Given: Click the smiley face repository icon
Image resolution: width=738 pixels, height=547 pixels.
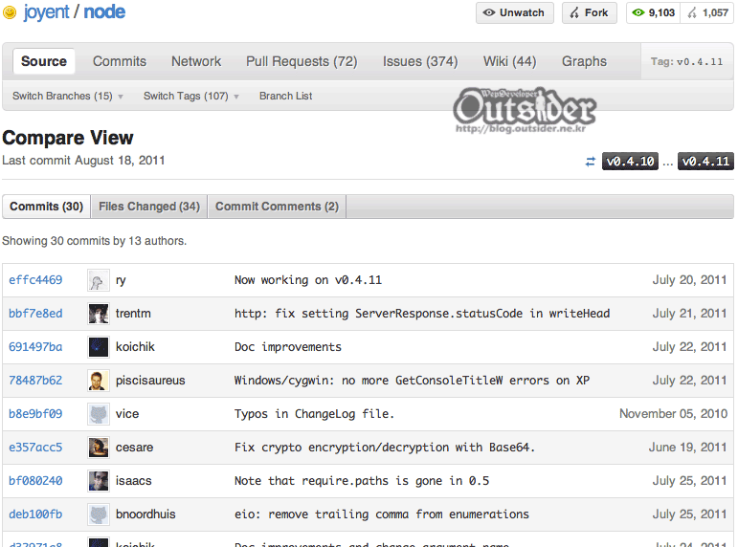Looking at the screenshot, I should [x=10, y=12].
